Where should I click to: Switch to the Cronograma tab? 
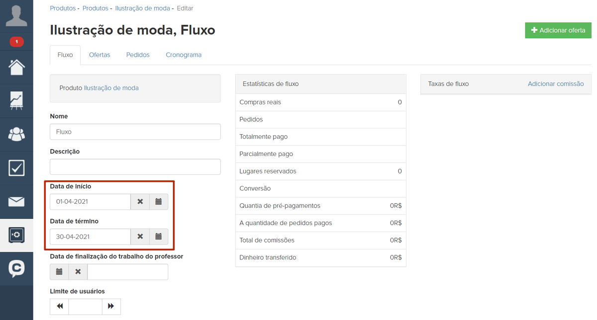coord(184,55)
